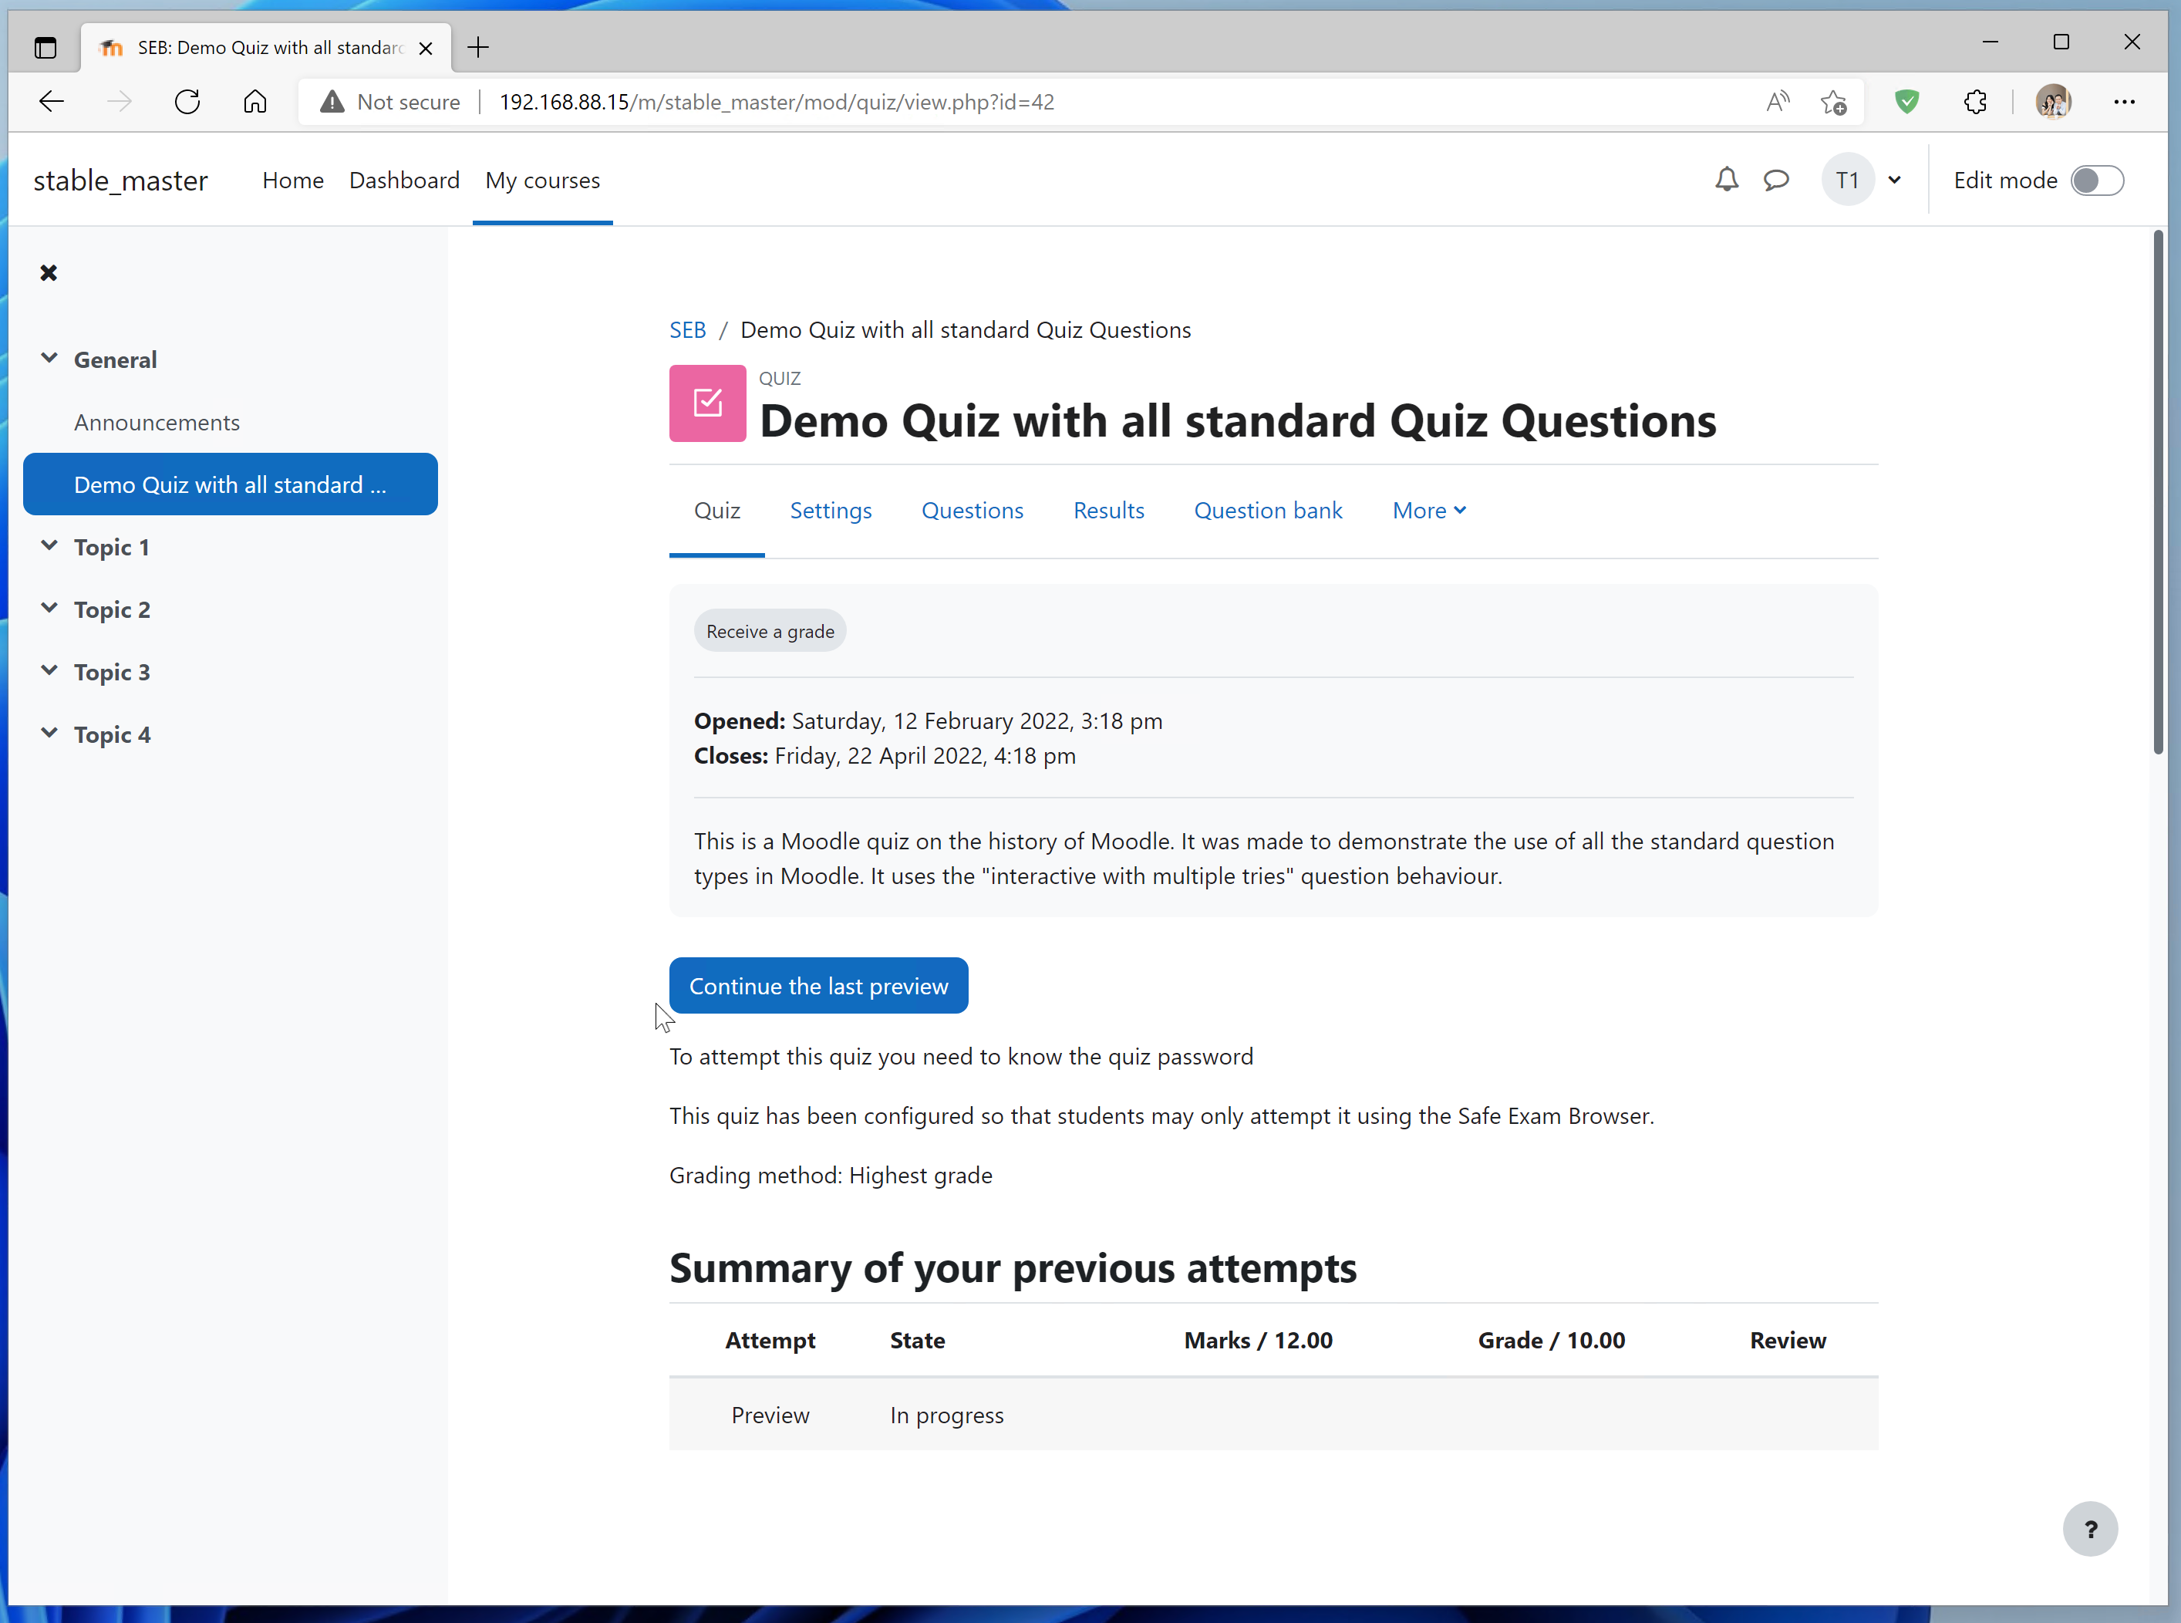Open the browser extensions menu

(x=1976, y=101)
